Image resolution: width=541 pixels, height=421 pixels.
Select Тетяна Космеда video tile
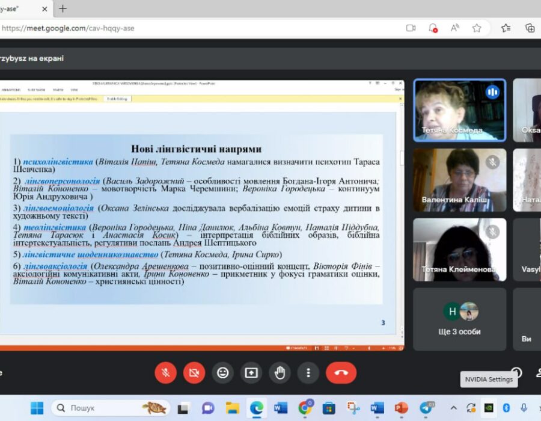click(x=459, y=110)
